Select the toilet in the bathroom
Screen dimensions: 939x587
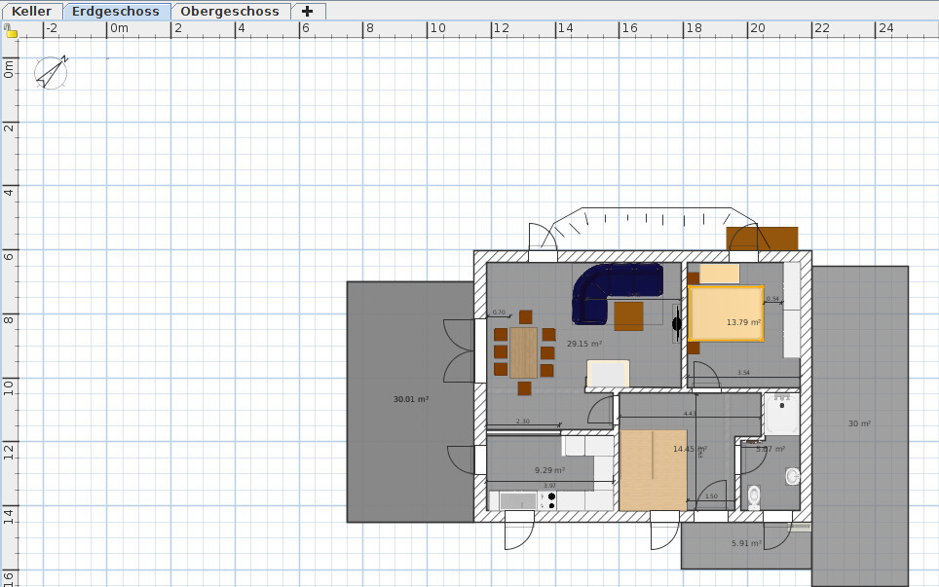coord(753,495)
